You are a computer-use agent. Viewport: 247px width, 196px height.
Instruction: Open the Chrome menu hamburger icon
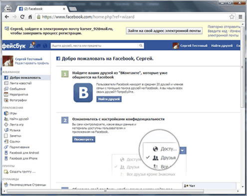pyautogui.click(x=241, y=17)
